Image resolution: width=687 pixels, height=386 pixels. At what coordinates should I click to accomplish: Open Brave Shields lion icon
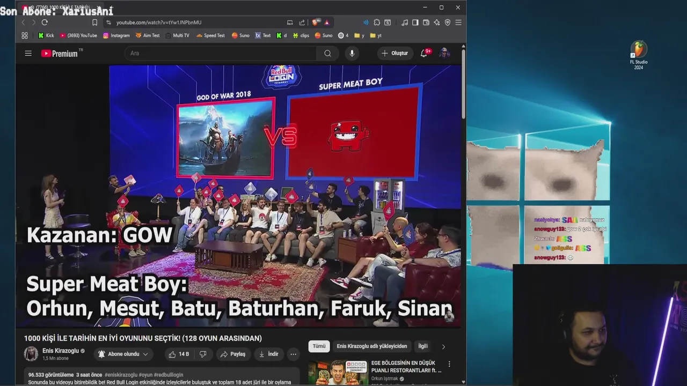(315, 23)
